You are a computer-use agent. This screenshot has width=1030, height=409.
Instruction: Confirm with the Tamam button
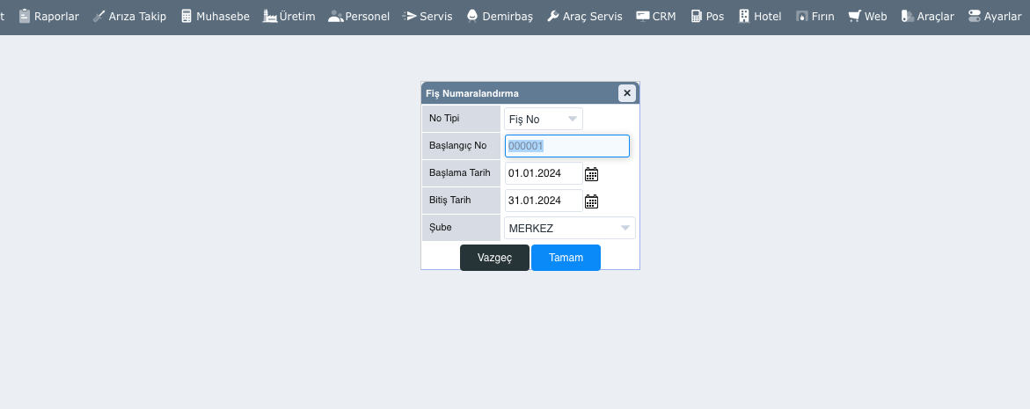click(x=566, y=258)
